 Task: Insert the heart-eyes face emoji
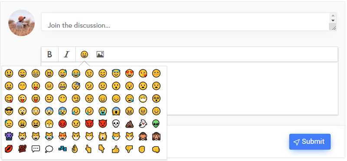coord(129,73)
